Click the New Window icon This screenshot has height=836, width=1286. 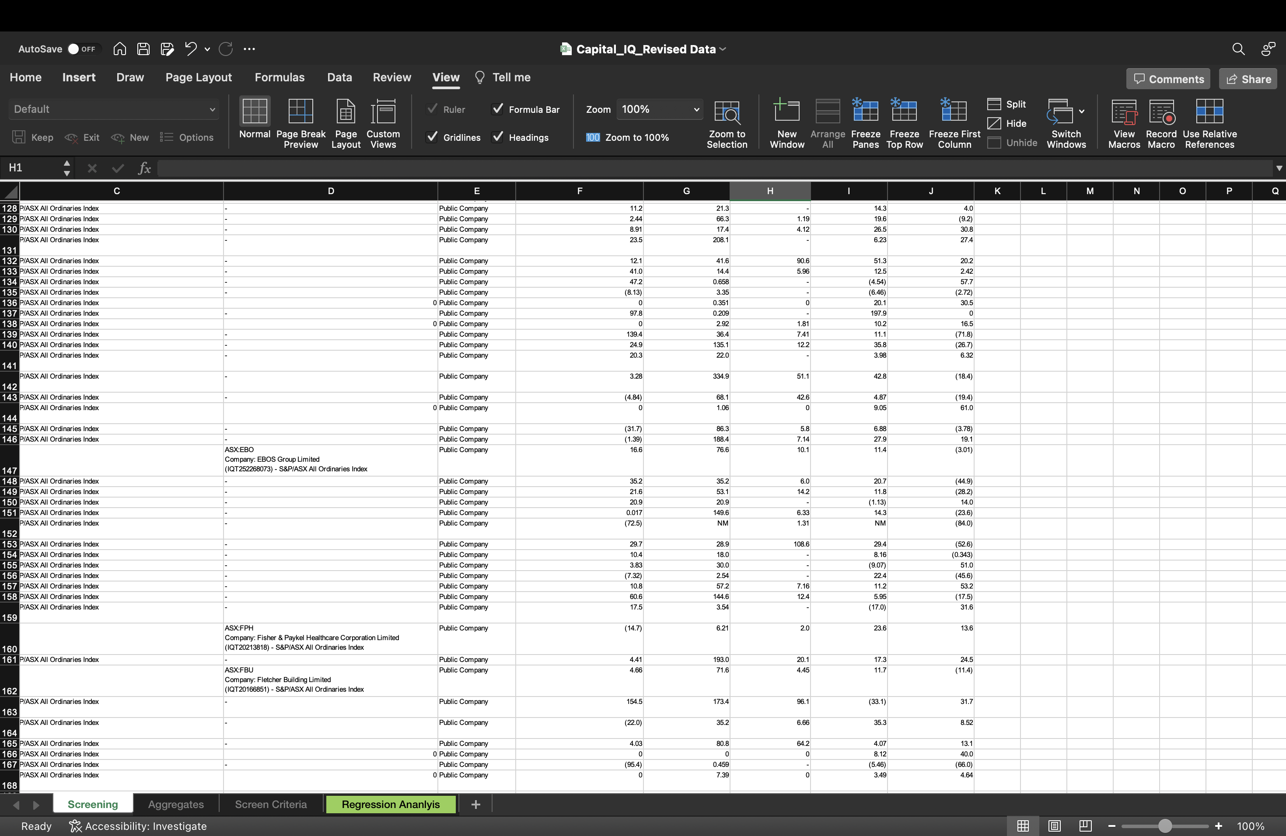coord(787,111)
